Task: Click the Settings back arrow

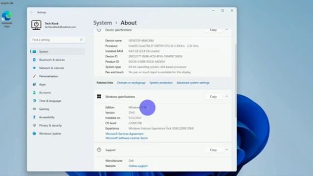Action: click(x=31, y=12)
